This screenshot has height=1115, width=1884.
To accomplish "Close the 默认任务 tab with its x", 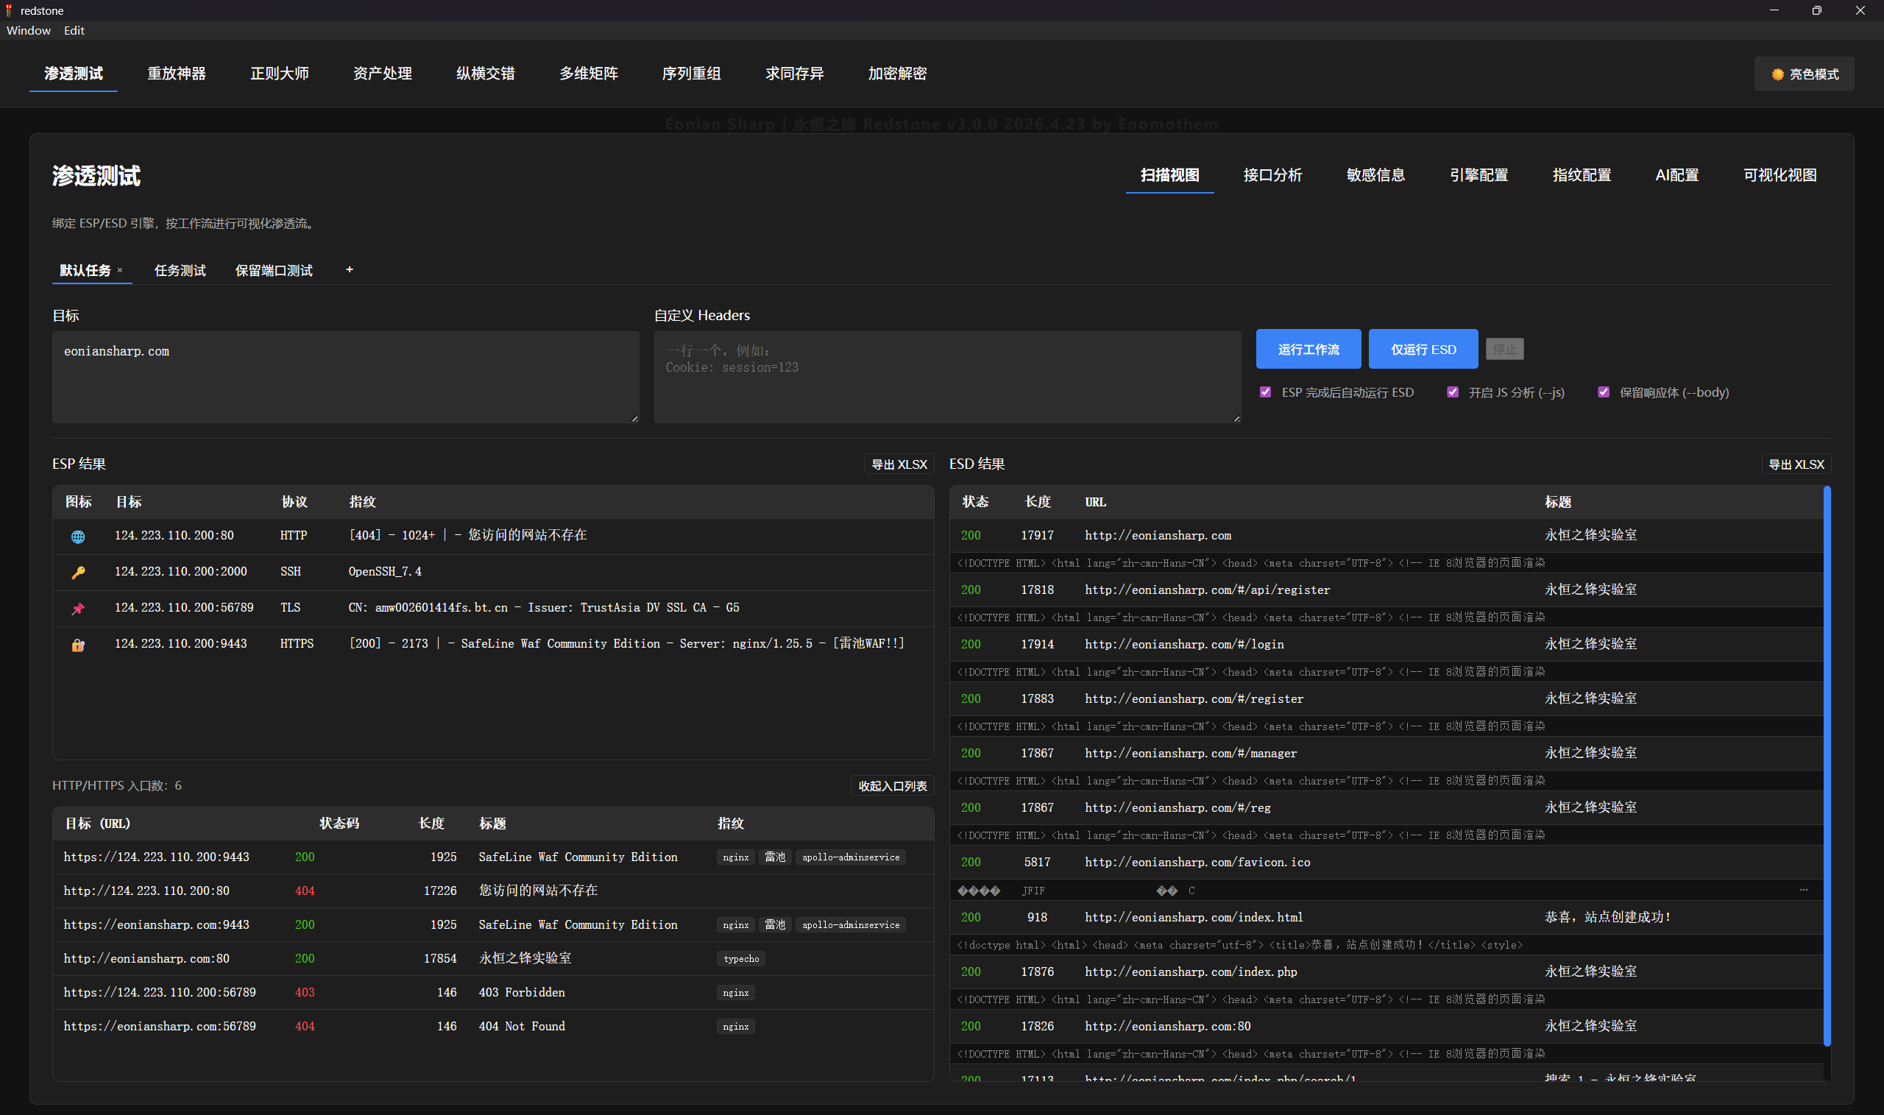I will pyautogui.click(x=119, y=271).
